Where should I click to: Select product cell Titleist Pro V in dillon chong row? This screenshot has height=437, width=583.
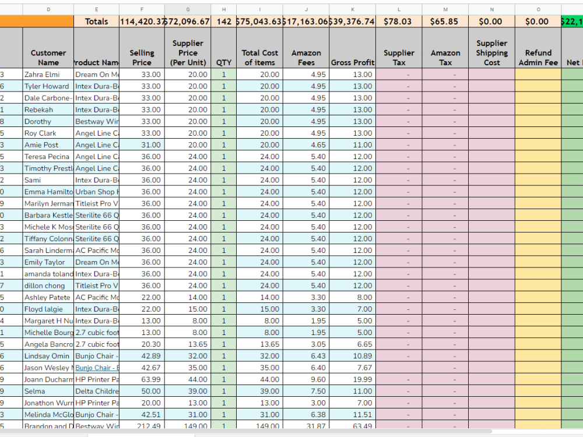point(96,286)
